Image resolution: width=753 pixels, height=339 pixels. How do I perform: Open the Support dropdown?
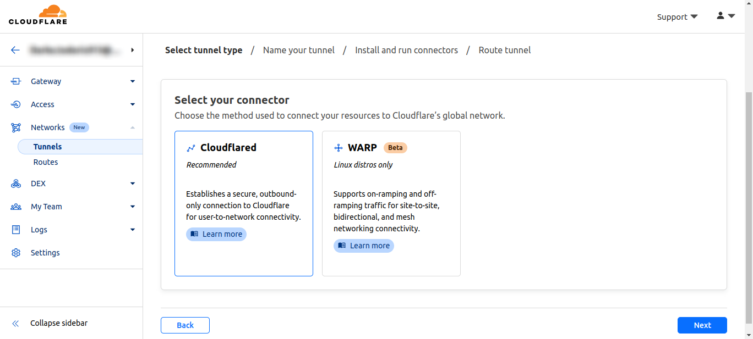(x=677, y=17)
